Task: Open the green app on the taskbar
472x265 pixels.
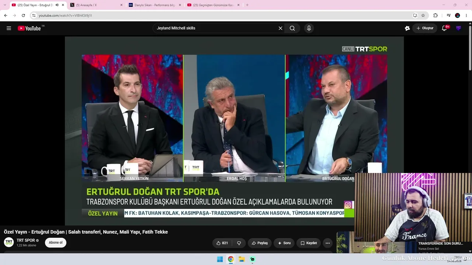Action: [253, 259]
